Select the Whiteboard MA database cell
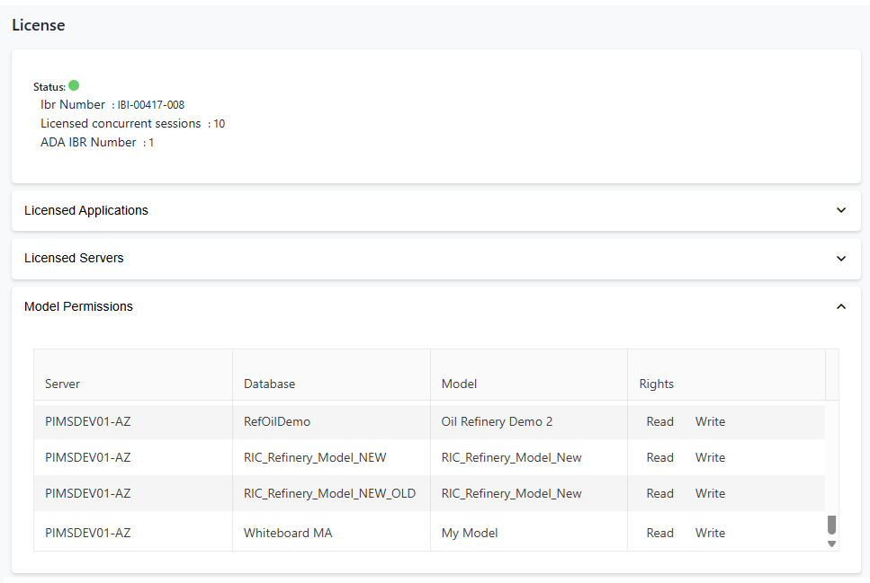 point(288,533)
